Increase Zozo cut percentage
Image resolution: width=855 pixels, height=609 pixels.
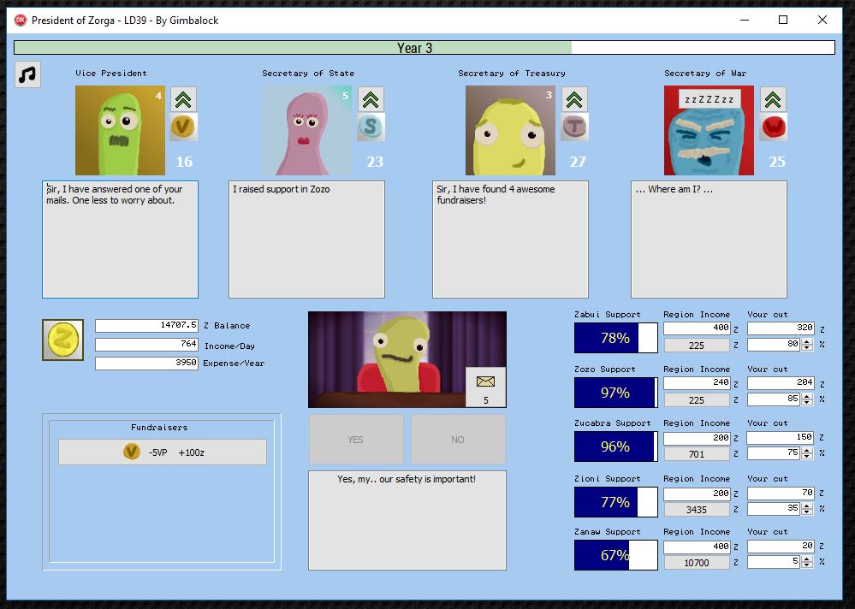coord(807,396)
